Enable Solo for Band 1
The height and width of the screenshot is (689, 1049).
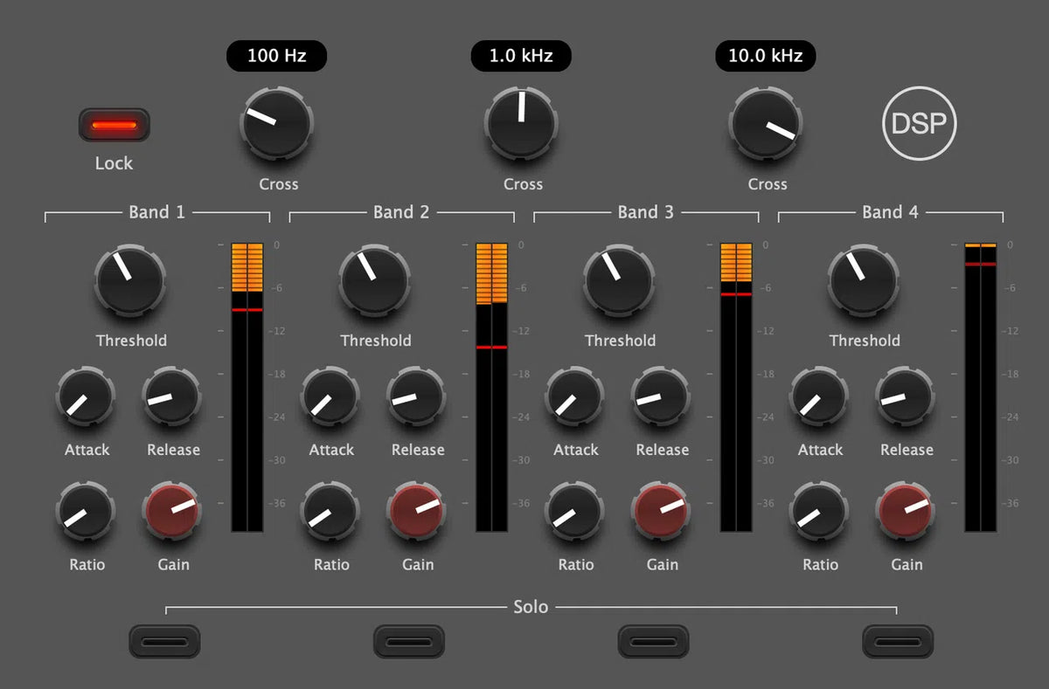click(x=164, y=641)
